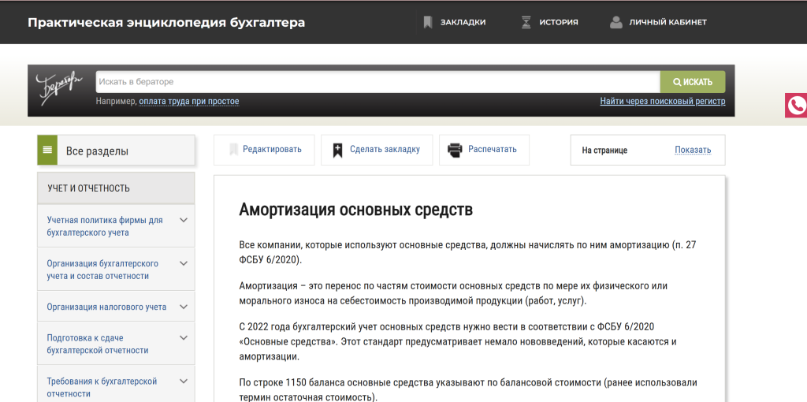Expand Подготовка к сдаче отчетности chevron
This screenshot has width=807, height=402.
click(183, 337)
